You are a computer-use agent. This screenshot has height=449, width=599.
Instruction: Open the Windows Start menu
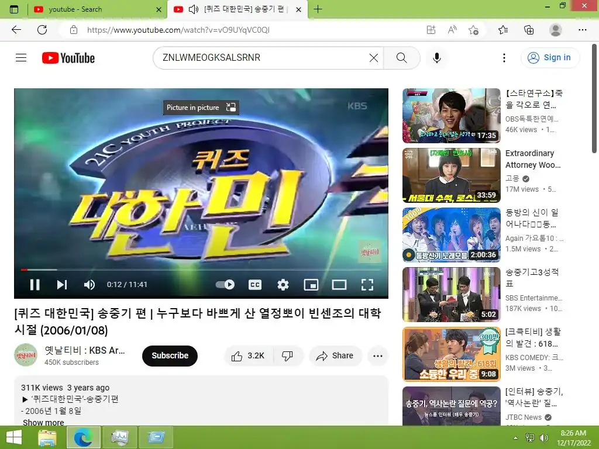(14, 437)
